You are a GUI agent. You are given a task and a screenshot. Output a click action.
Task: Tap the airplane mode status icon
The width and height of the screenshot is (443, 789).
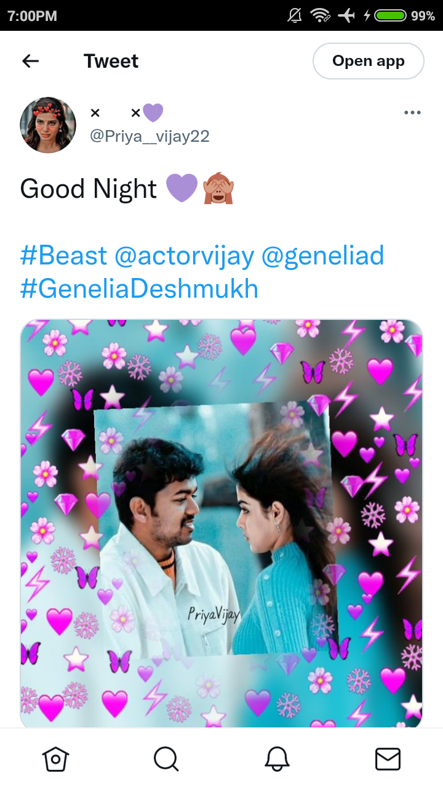[x=347, y=15]
